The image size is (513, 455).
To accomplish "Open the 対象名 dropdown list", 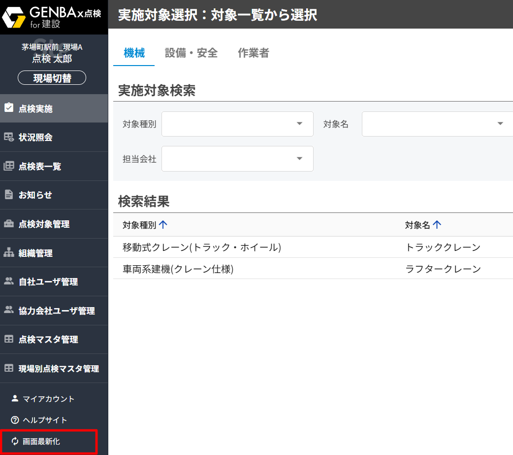I will pyautogui.click(x=500, y=124).
